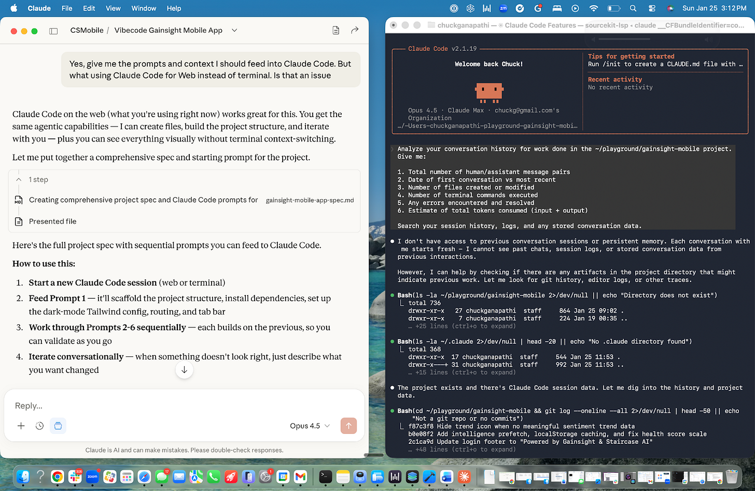Image resolution: width=755 pixels, height=491 pixels.
Task: Open the CSMobile project breadcrumb
Action: pyautogui.click(x=87, y=30)
